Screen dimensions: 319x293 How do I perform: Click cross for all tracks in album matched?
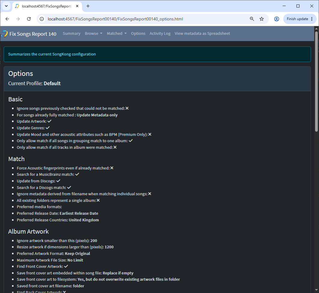pos(115,148)
